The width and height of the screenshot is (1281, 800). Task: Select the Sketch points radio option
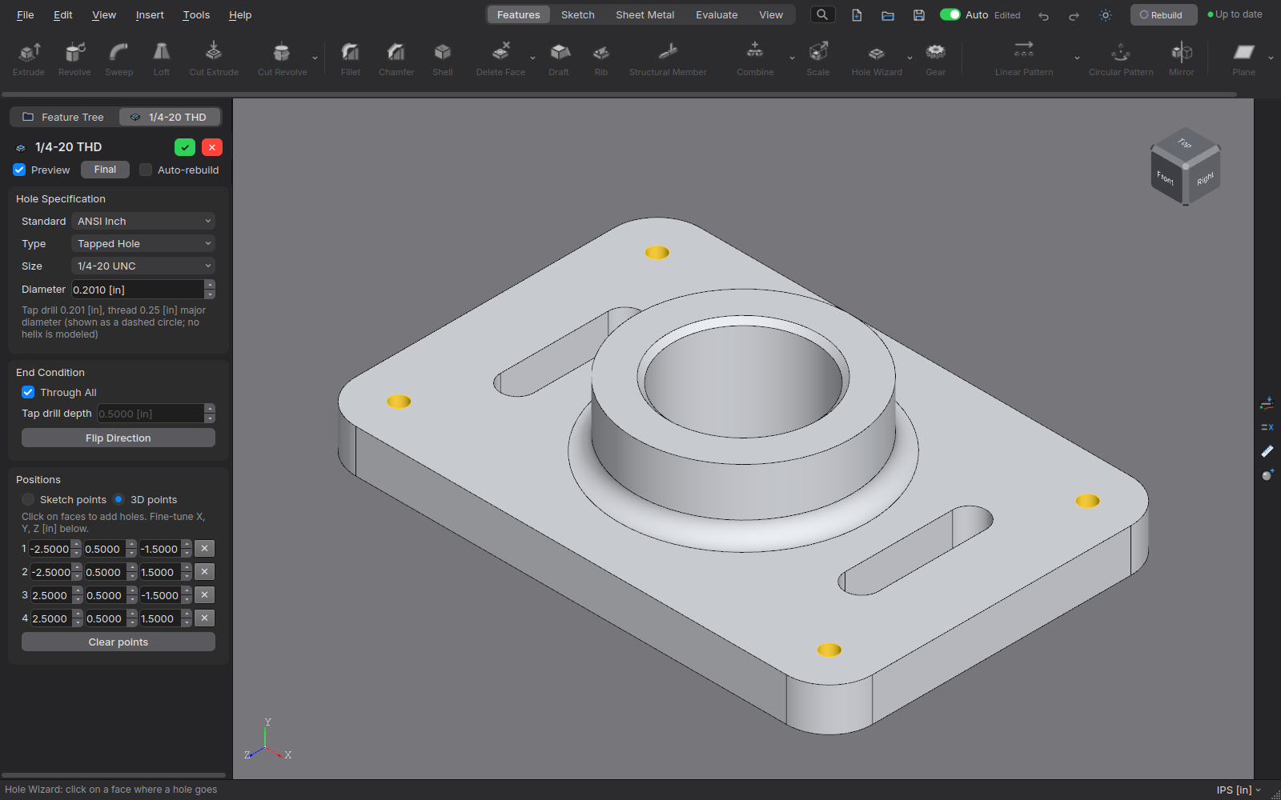point(28,499)
